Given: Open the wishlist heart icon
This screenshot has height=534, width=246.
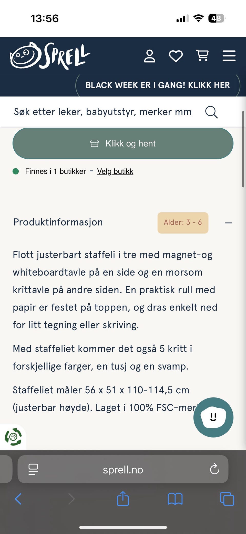Looking at the screenshot, I should [x=176, y=56].
